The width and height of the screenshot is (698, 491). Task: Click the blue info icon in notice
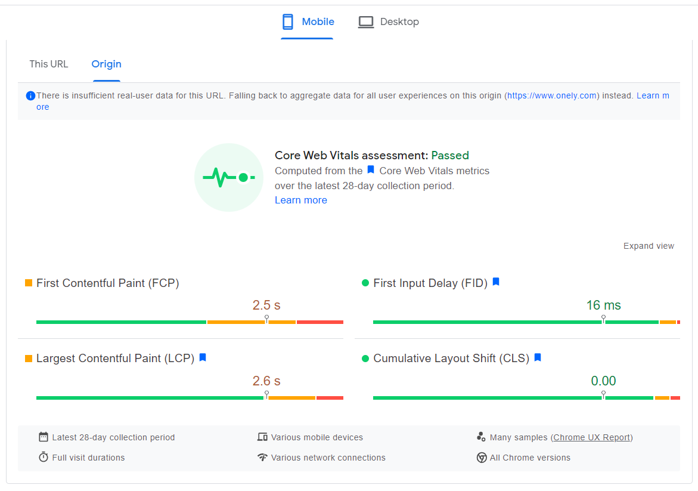coord(30,95)
